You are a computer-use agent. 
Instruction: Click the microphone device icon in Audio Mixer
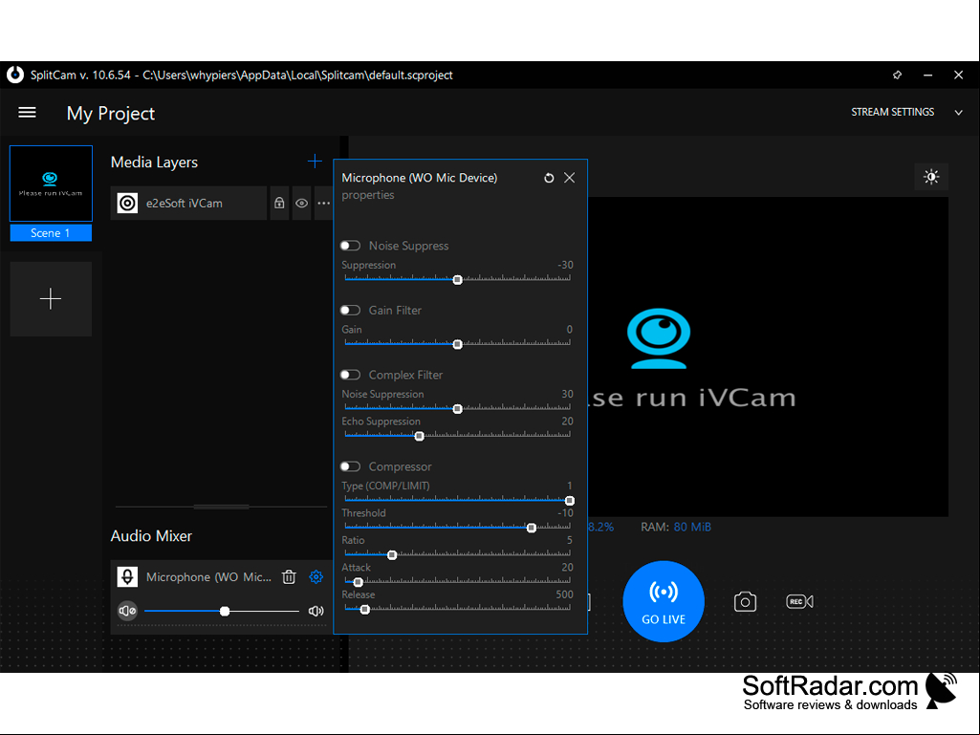[x=127, y=577]
